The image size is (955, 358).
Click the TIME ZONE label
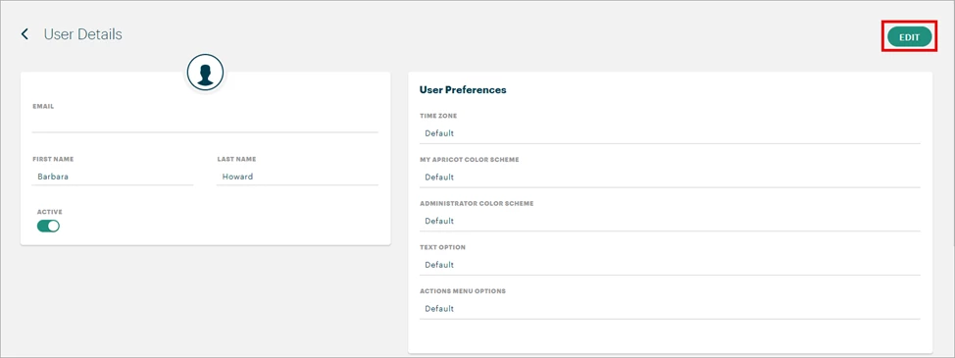tap(438, 116)
